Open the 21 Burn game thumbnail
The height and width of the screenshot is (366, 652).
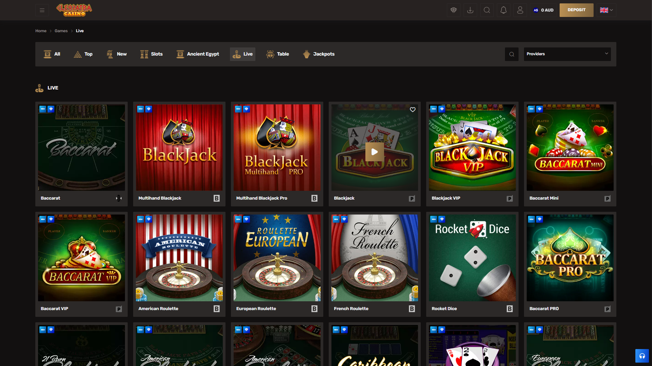pos(81,345)
